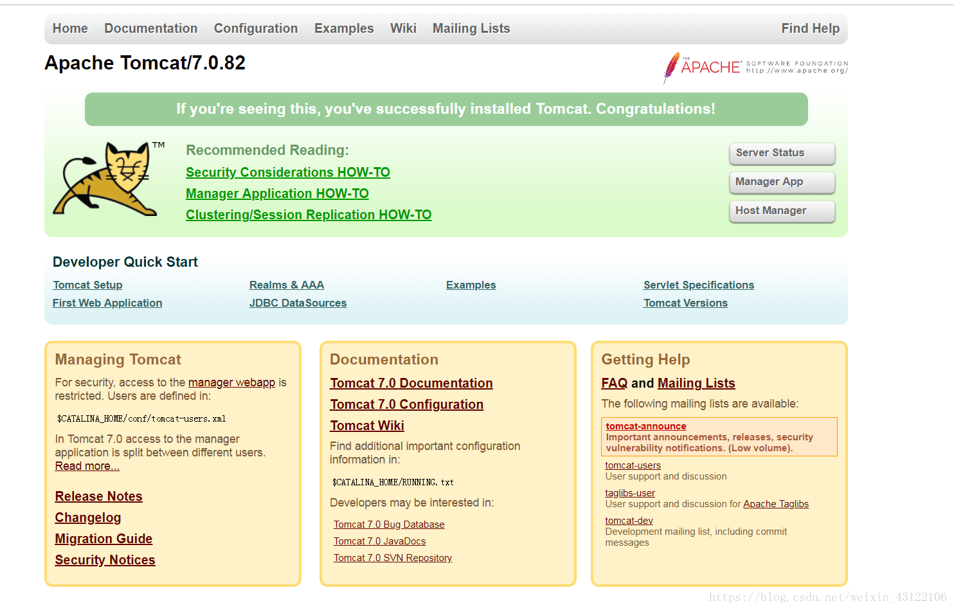Click the $CATALINA_HOME/conf/tomcat-users.xml path text

[x=141, y=418]
